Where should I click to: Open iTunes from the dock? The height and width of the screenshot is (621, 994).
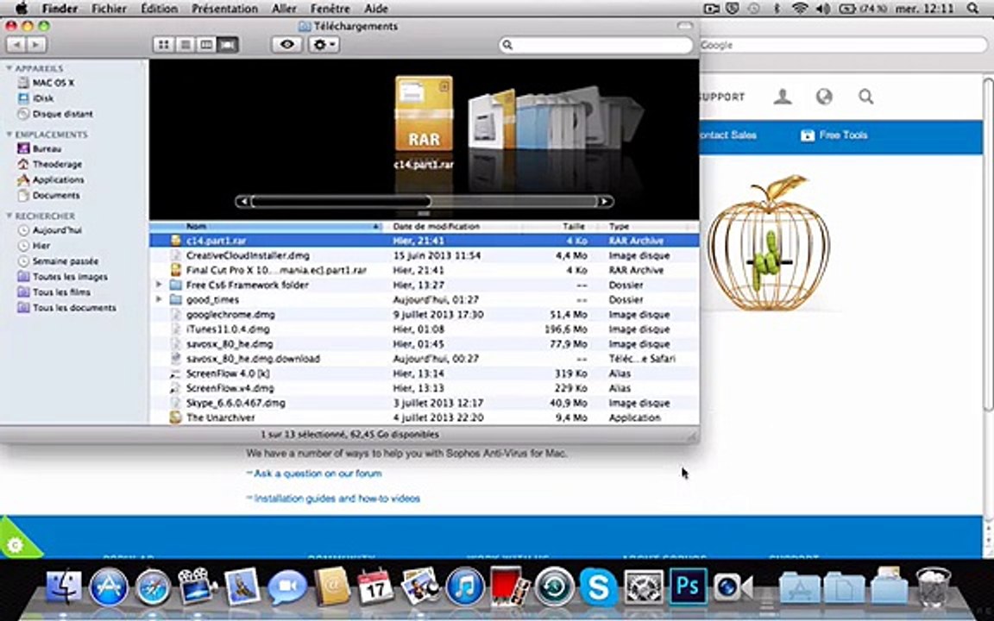(465, 586)
